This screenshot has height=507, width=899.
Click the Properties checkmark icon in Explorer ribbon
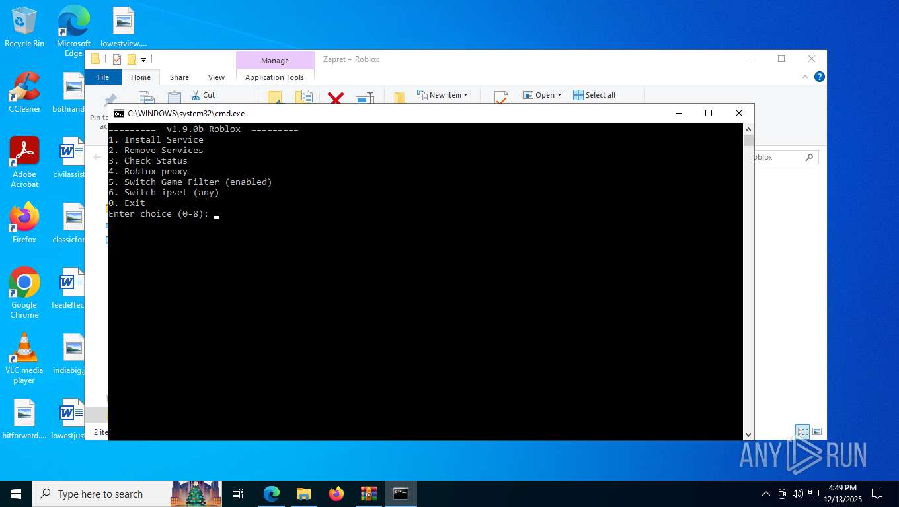501,98
